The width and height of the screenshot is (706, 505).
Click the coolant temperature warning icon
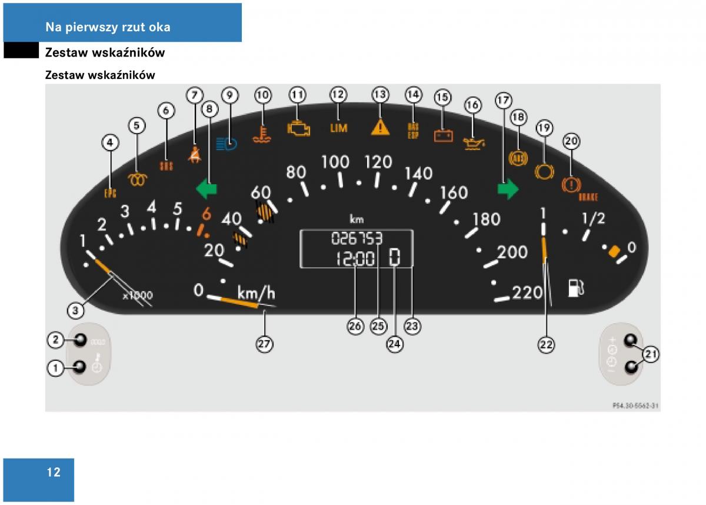(262, 134)
